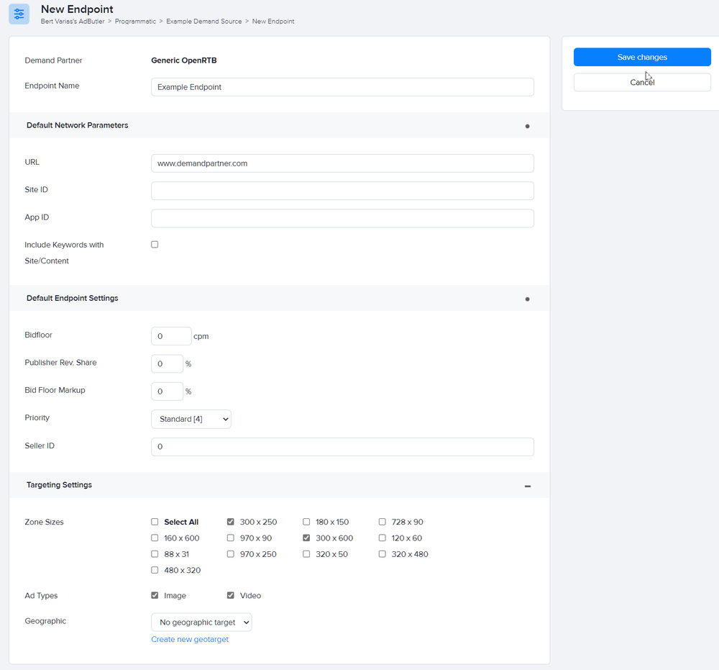Open Create new geotarget link
Image resolution: width=719 pixels, height=670 pixels.
point(190,639)
